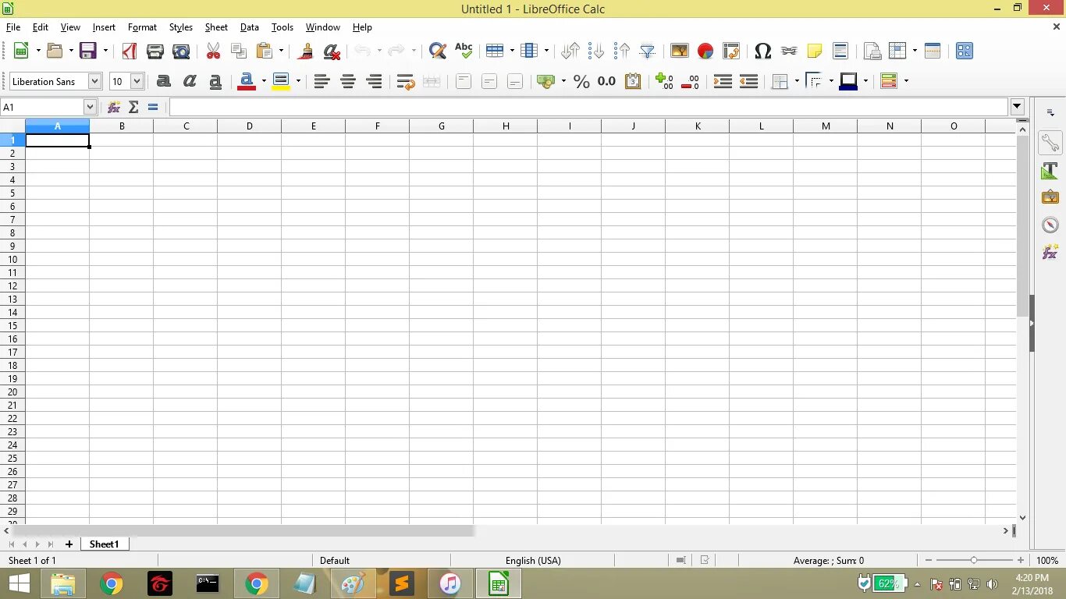Click the Show Draw Functions icon
1066x599 pixels.
(965, 51)
